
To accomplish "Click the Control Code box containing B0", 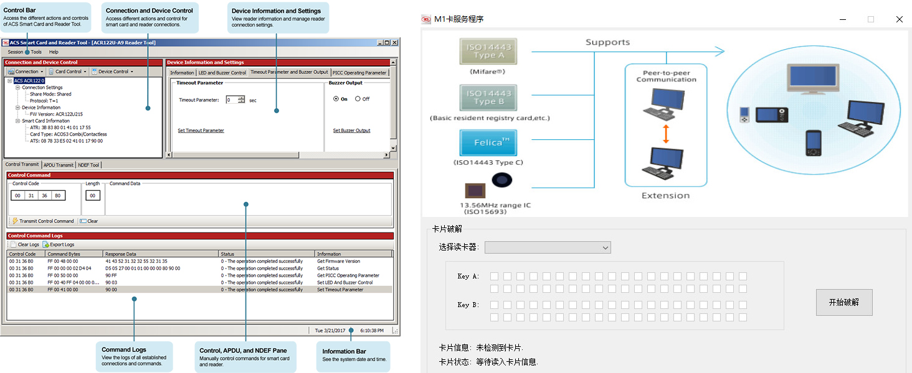I will point(58,196).
